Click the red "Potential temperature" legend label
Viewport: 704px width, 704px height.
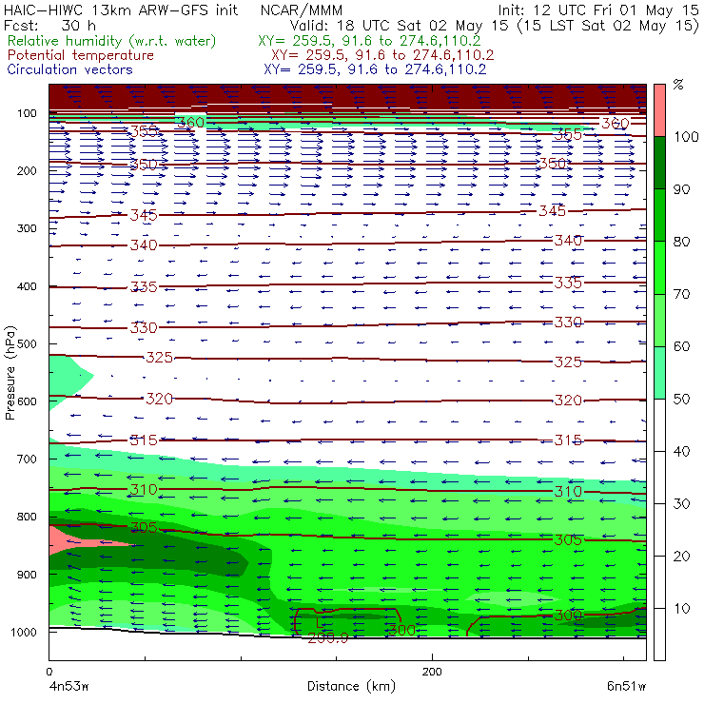80,55
